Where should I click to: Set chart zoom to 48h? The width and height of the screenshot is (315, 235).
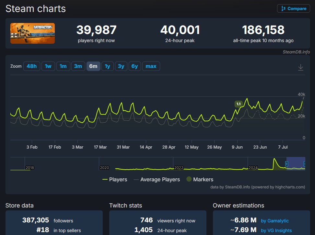point(32,66)
